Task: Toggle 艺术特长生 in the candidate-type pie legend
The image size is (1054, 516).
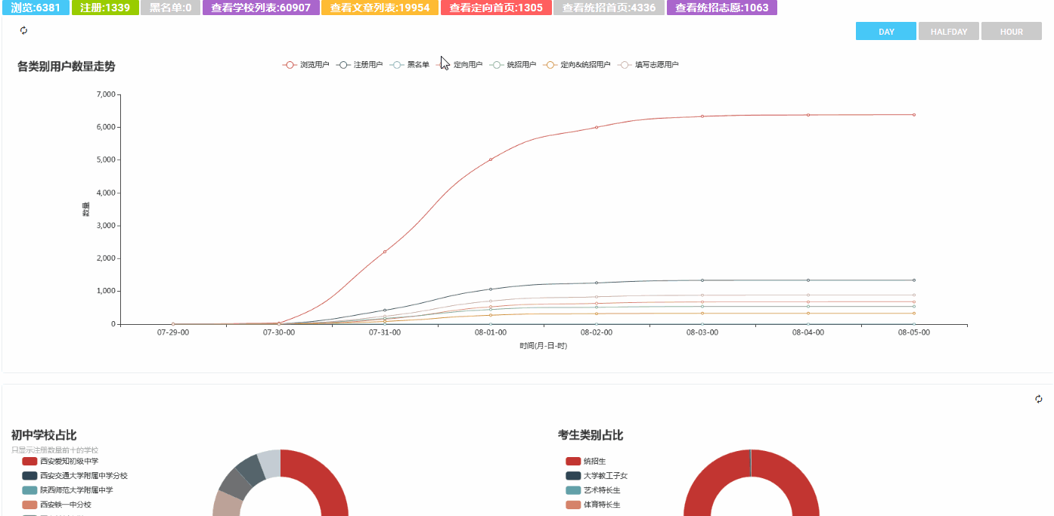Action: click(x=593, y=490)
